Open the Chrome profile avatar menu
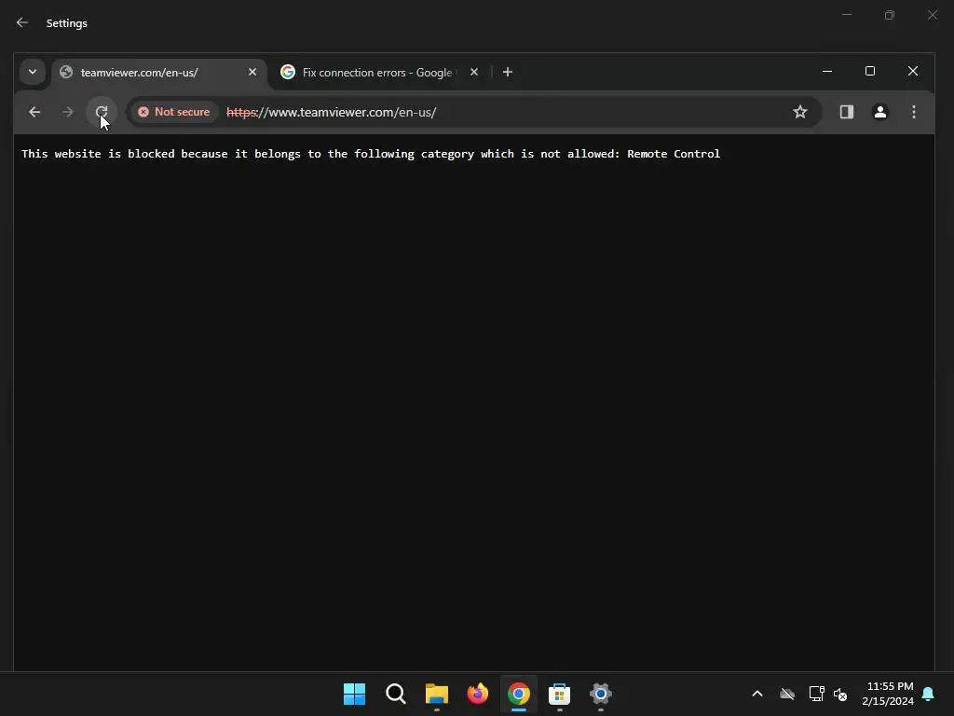 (879, 112)
